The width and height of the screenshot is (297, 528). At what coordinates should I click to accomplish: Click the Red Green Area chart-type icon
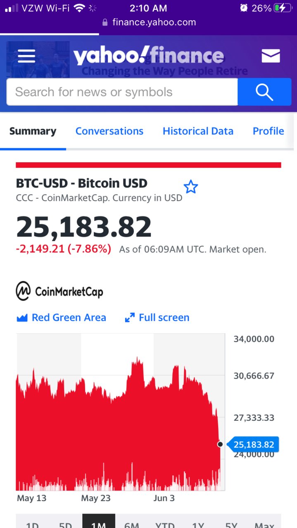pyautogui.click(x=21, y=318)
